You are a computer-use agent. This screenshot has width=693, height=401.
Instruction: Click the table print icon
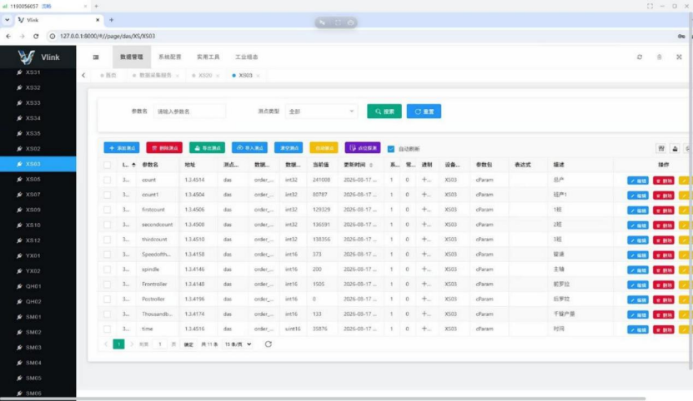click(x=675, y=149)
